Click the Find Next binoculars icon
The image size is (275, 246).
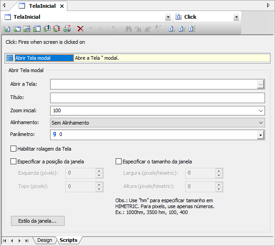(x=148, y=29)
